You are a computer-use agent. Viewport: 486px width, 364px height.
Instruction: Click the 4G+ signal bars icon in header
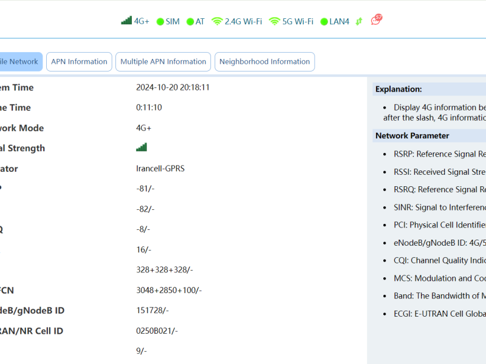point(126,21)
